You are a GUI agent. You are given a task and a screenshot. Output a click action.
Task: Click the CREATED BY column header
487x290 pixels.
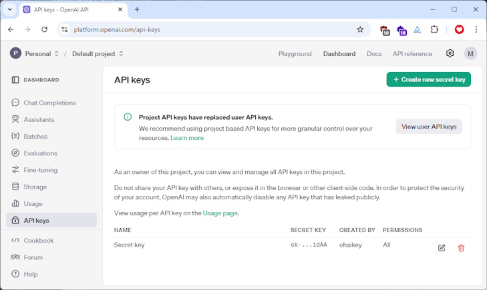coord(357,230)
